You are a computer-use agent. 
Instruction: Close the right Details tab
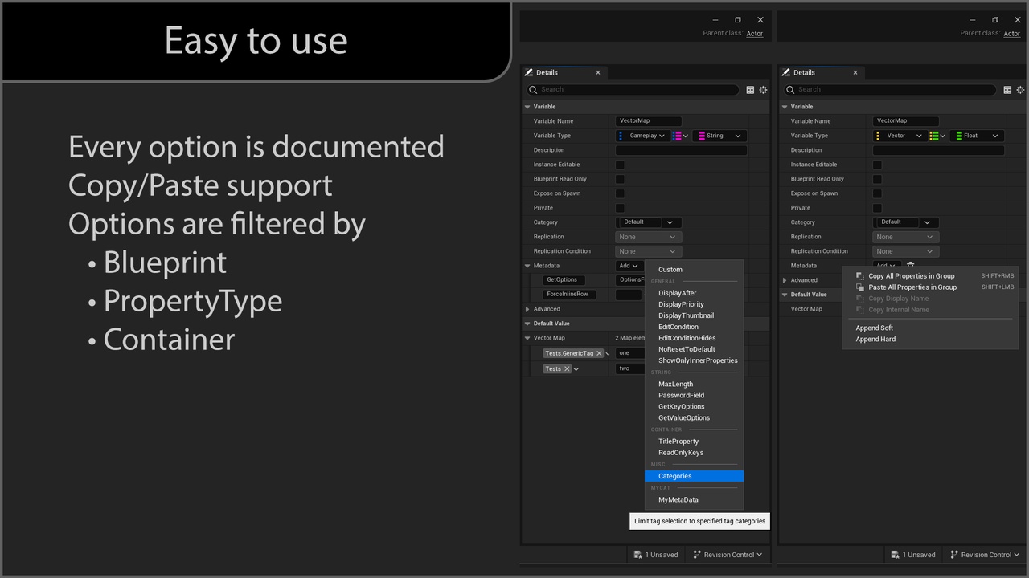coord(855,72)
